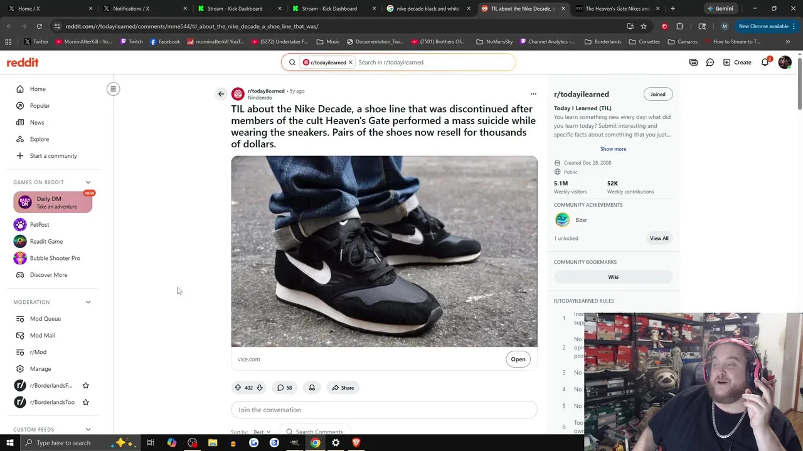Give an award to the post
This screenshot has width=803, height=451.
312,388
